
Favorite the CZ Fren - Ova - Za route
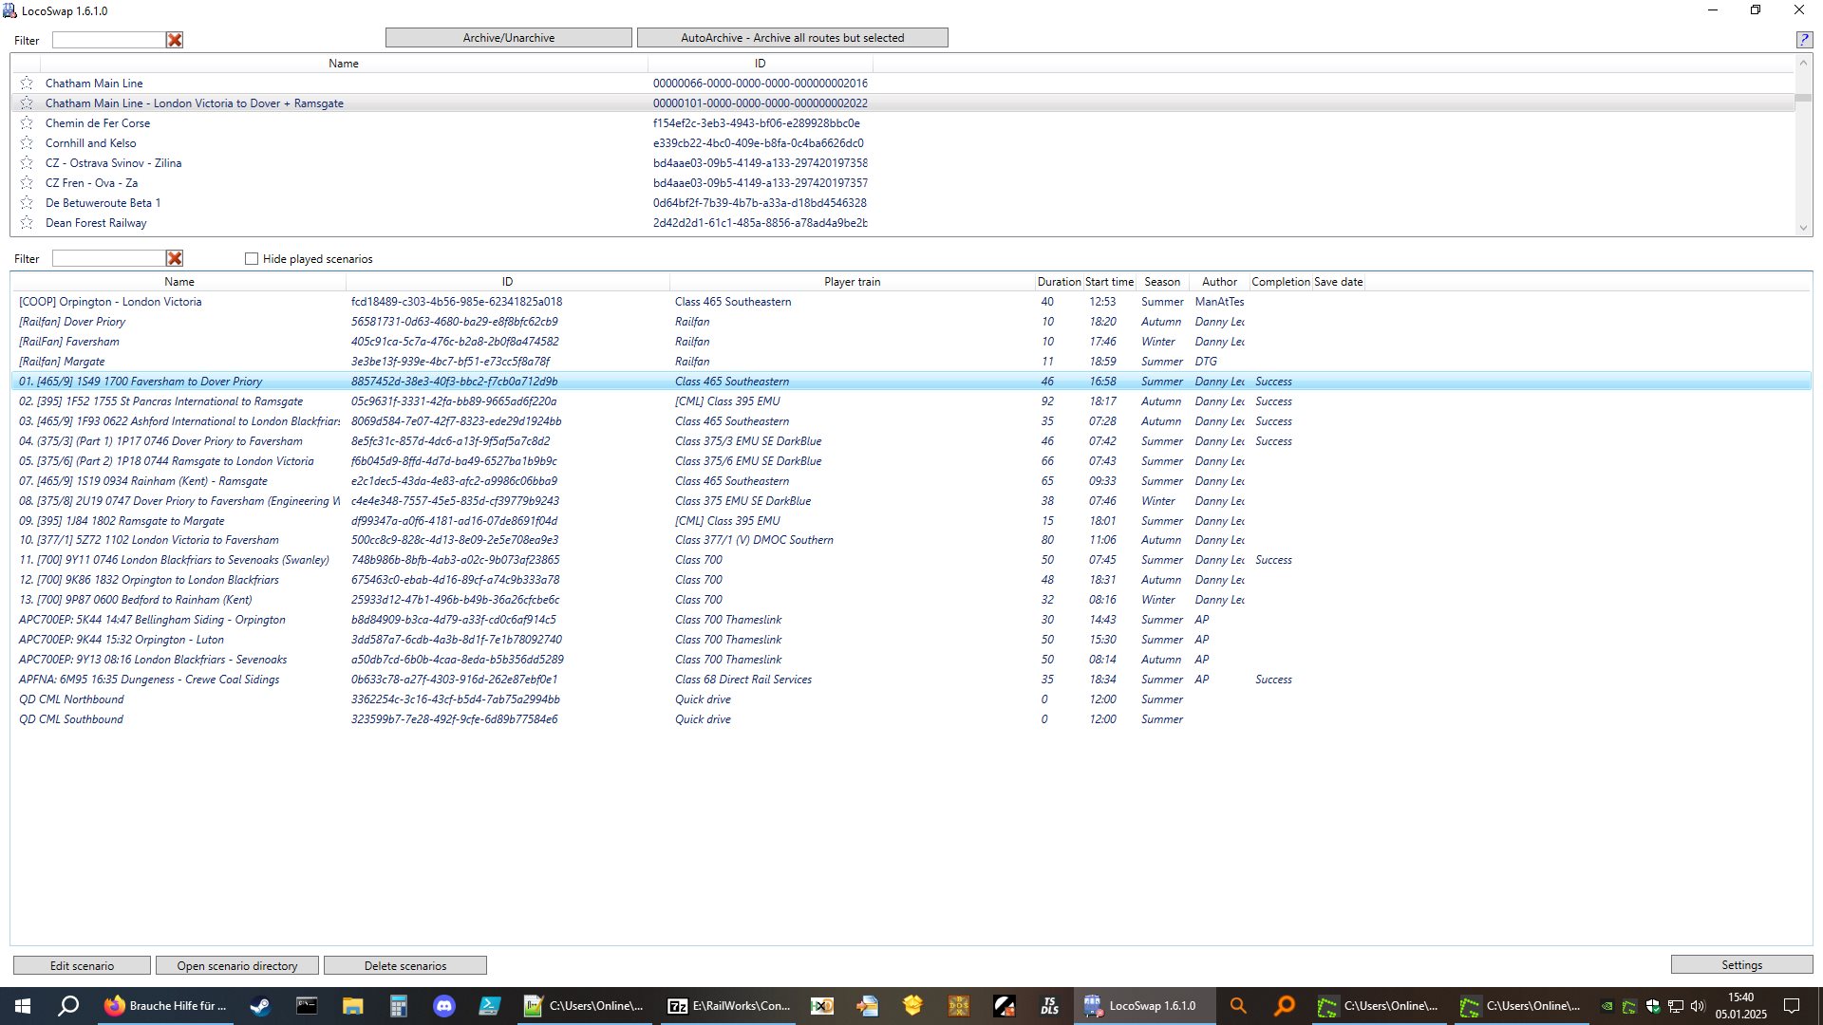coord(27,183)
